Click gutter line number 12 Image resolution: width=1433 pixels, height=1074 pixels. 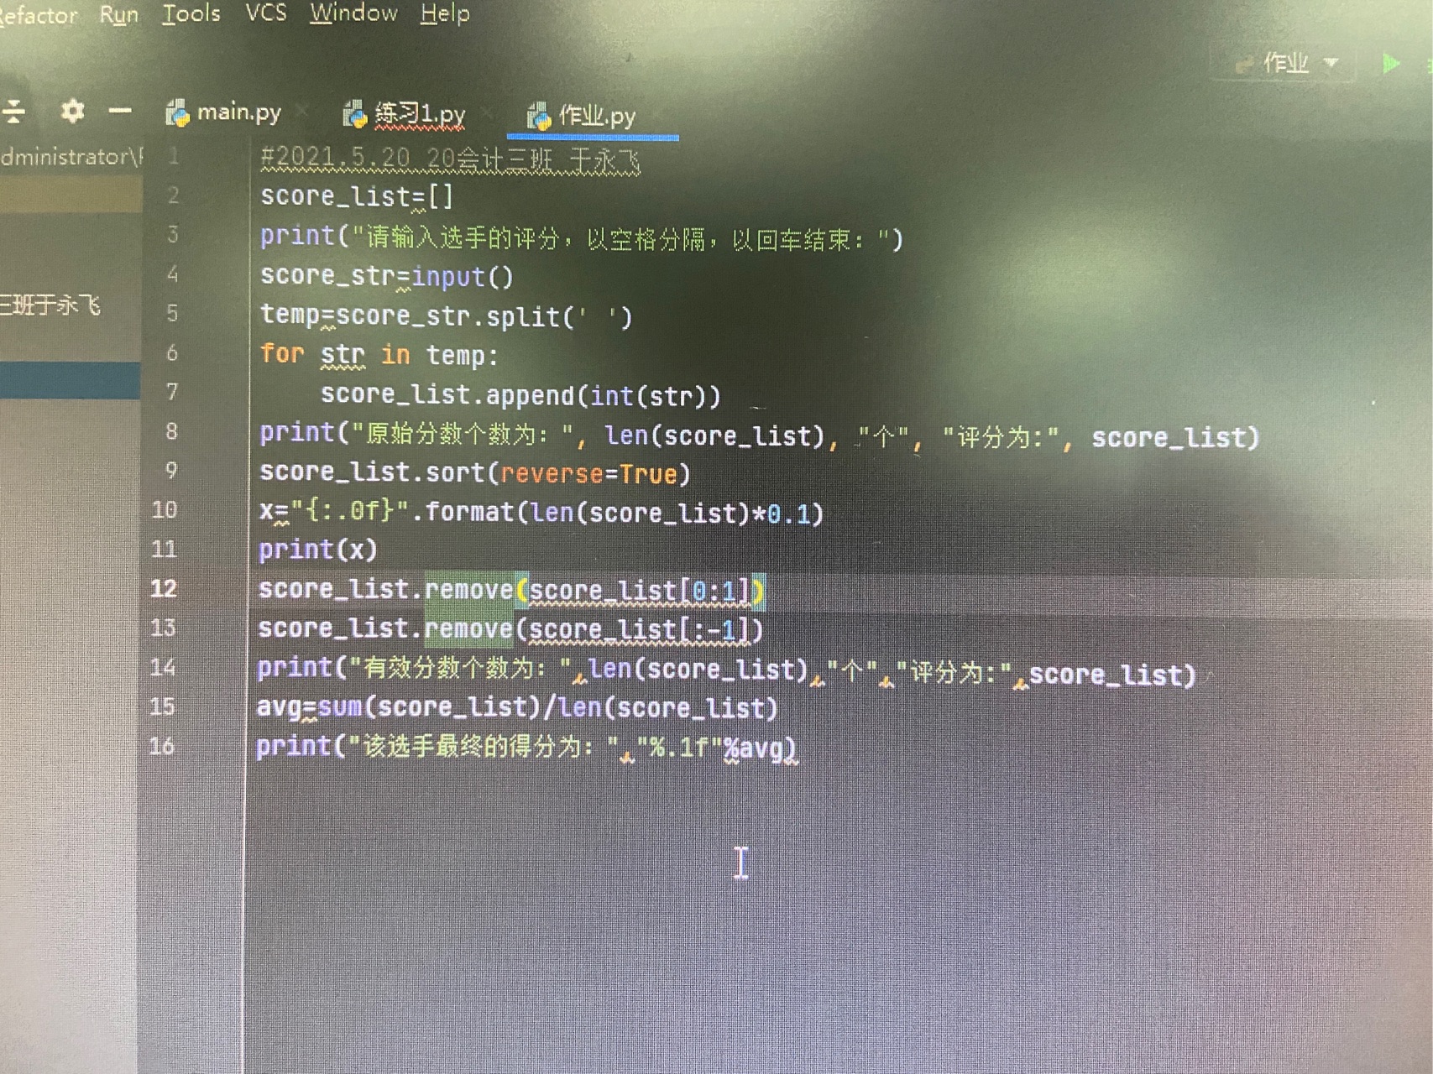click(x=164, y=588)
